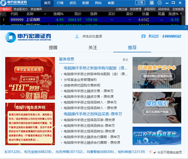Click 自选管理 toolbar button

pyautogui.click(x=135, y=9)
